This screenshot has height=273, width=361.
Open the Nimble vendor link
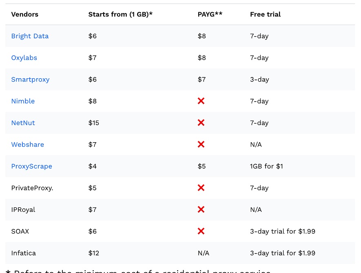[x=23, y=101]
